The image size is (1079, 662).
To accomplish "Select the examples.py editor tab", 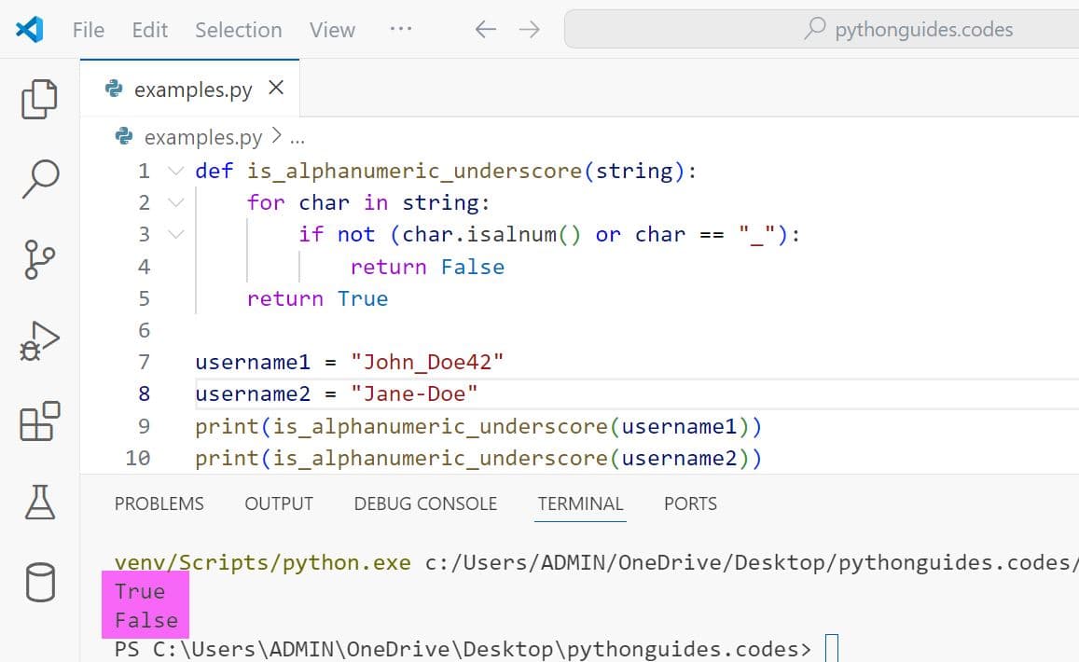I will pos(190,88).
